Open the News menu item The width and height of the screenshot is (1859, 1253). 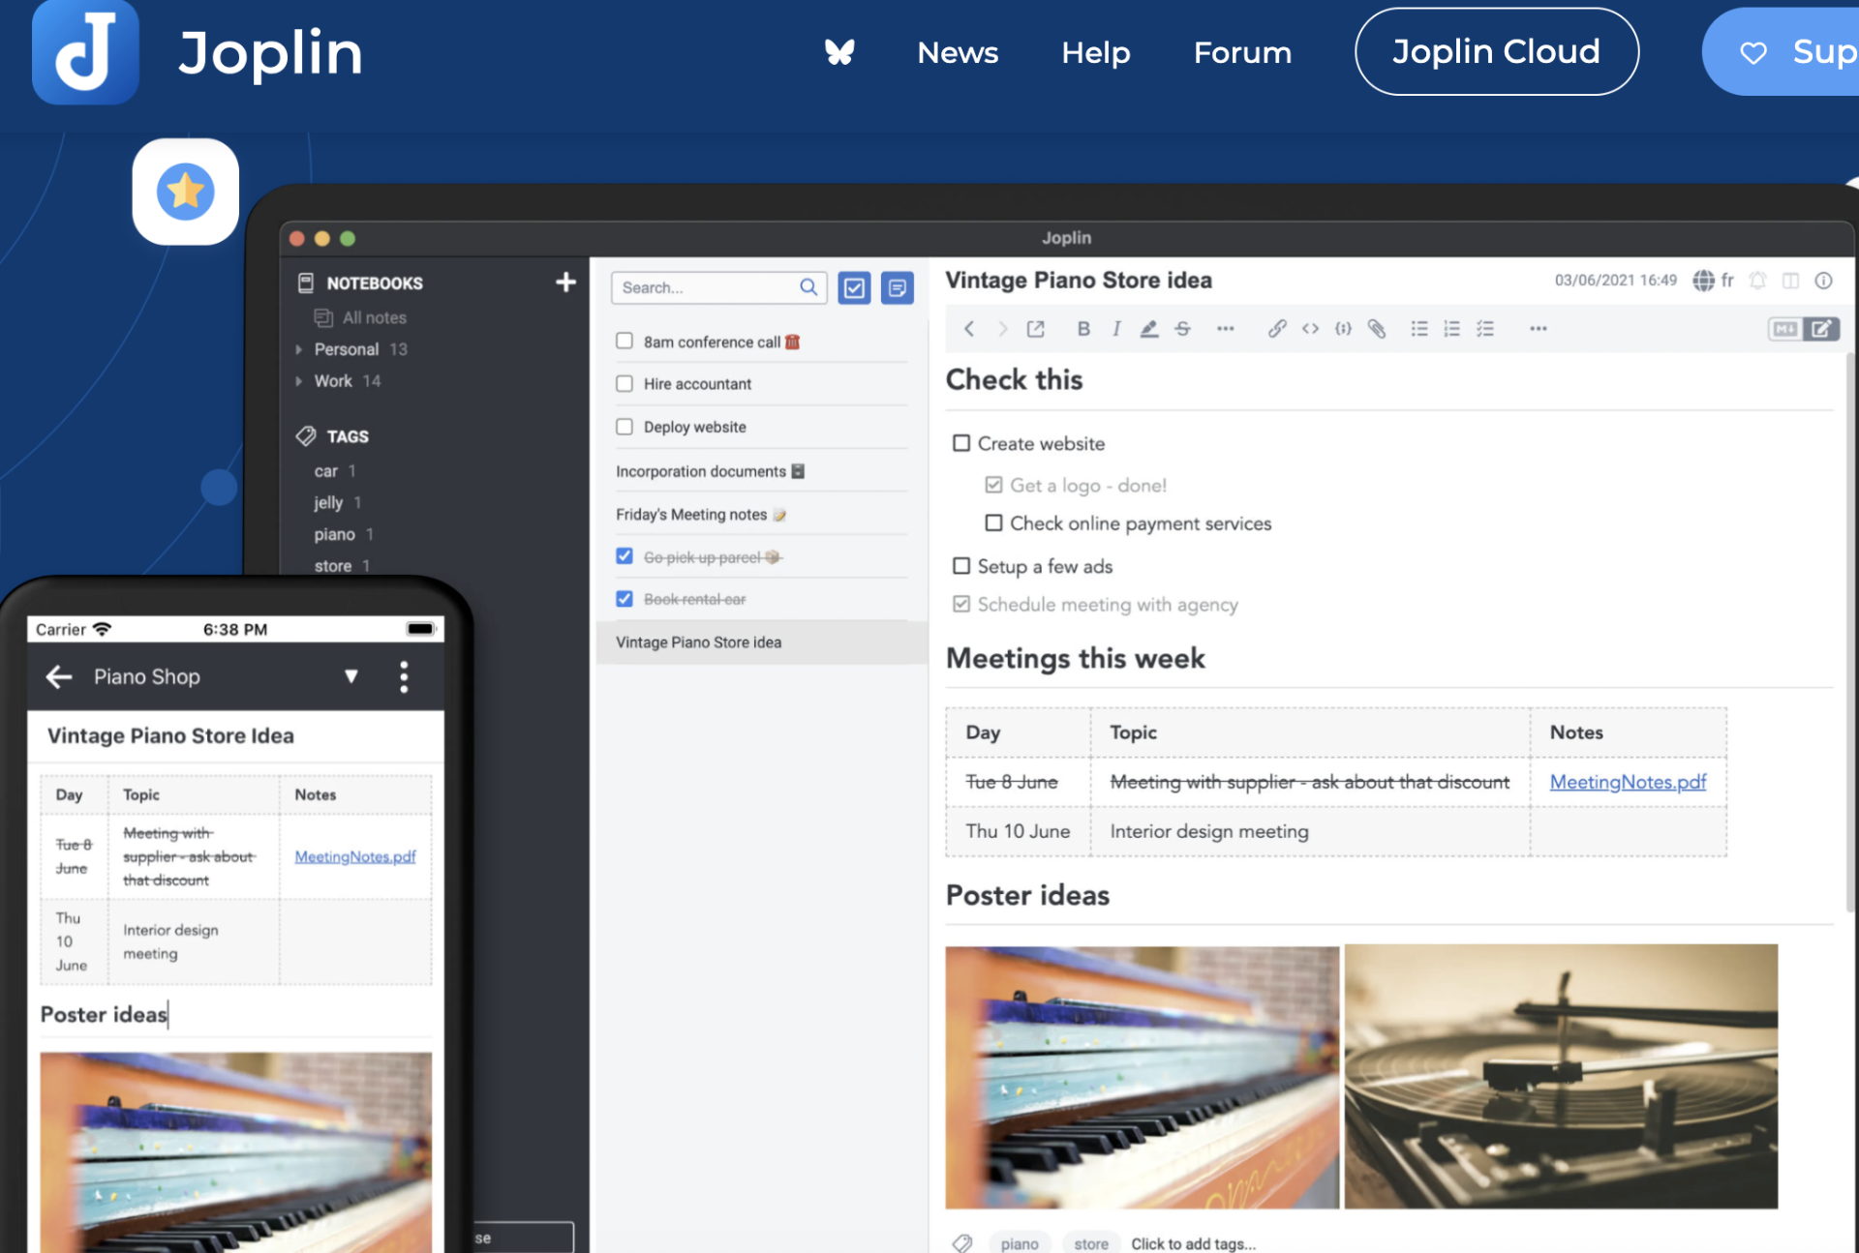point(957,52)
